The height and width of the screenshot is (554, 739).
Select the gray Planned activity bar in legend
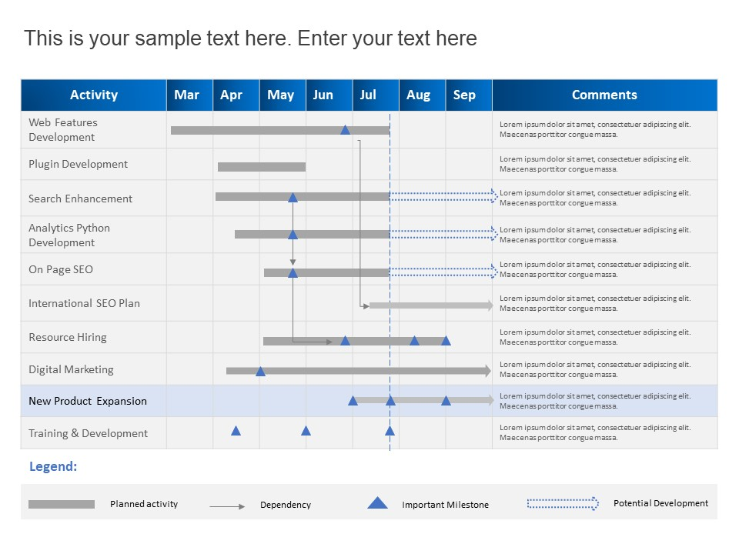click(x=62, y=505)
